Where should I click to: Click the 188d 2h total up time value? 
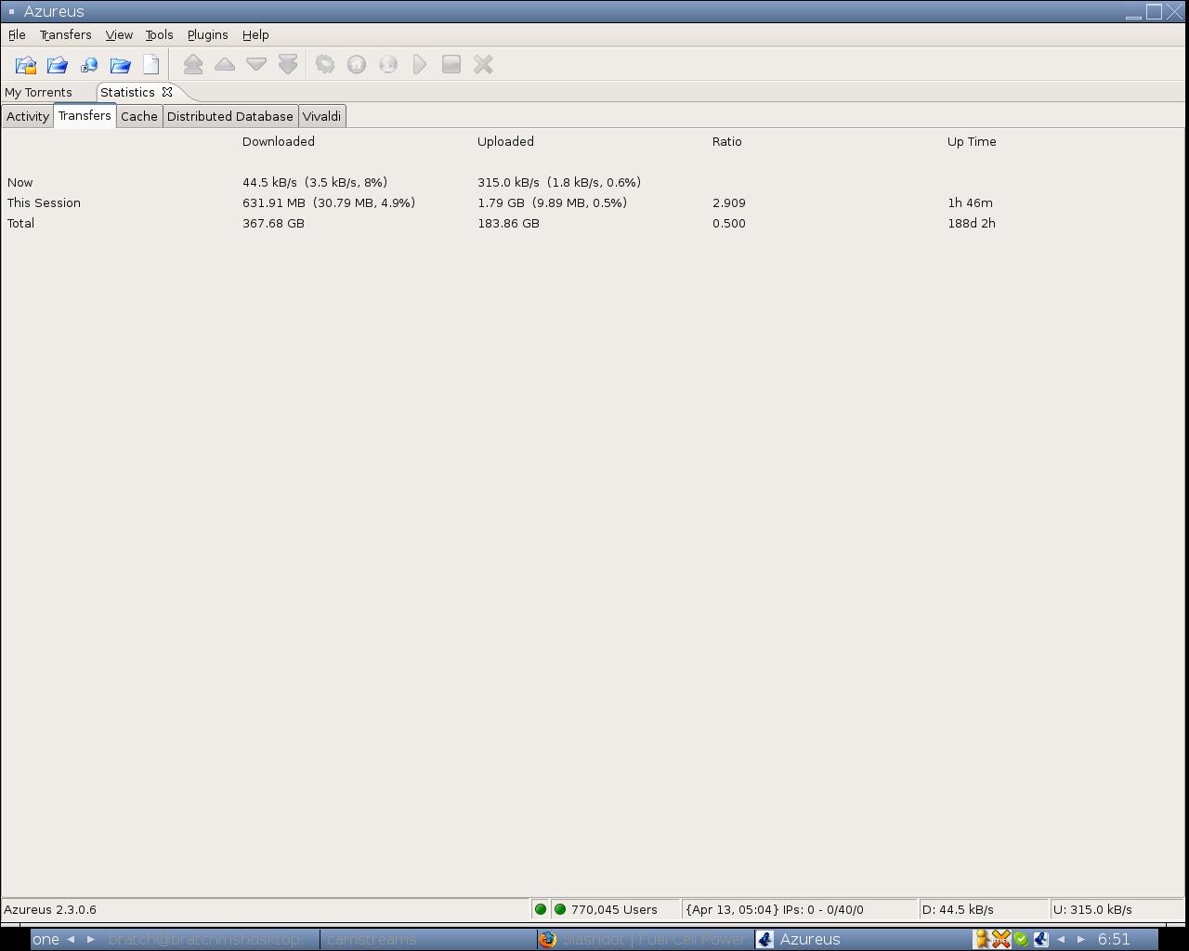tap(972, 223)
